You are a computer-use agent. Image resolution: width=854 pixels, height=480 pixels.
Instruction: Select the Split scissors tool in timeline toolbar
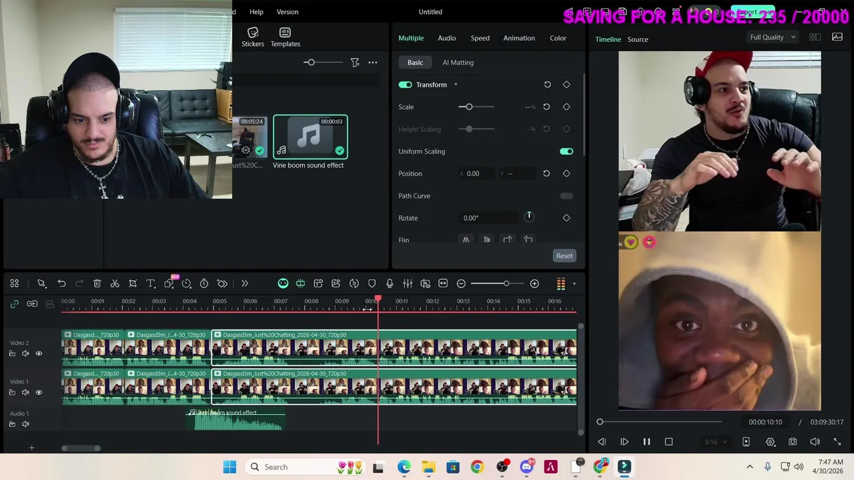click(x=115, y=284)
